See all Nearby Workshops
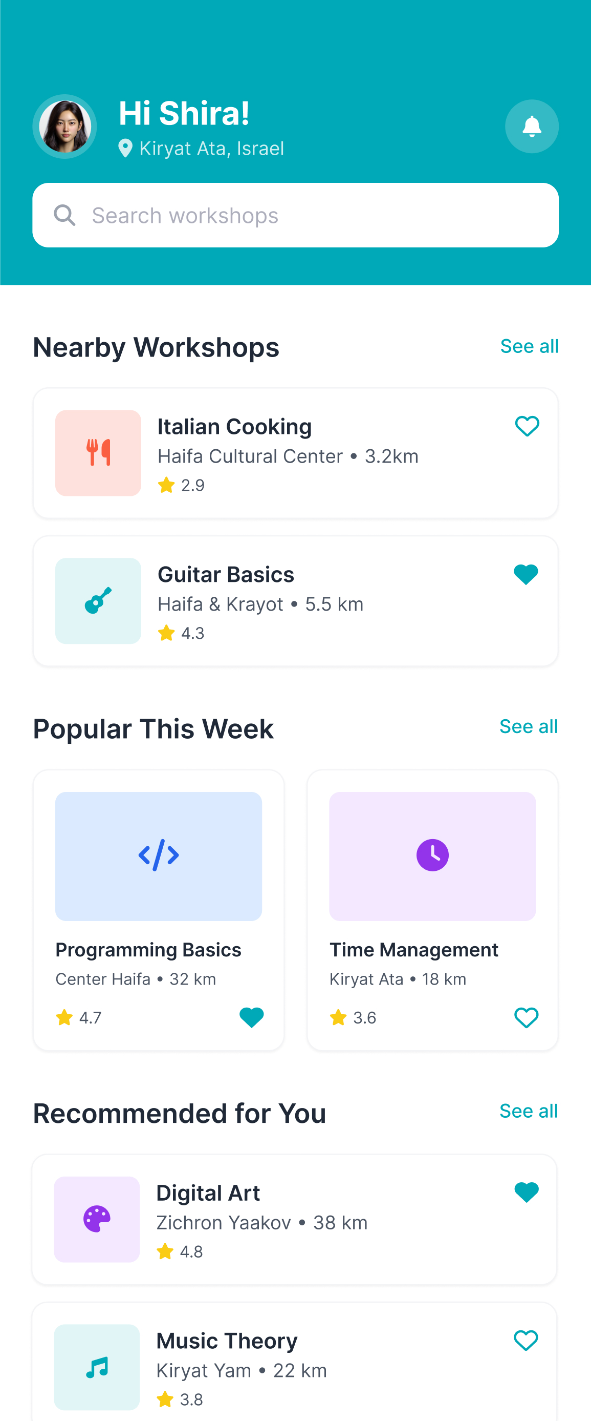591x1421 pixels. tap(529, 346)
